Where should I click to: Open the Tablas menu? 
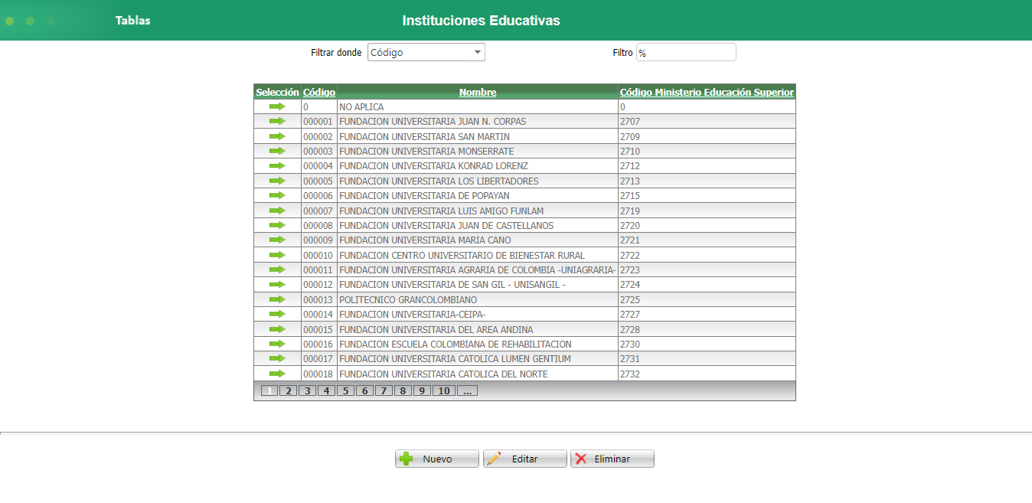tap(133, 21)
